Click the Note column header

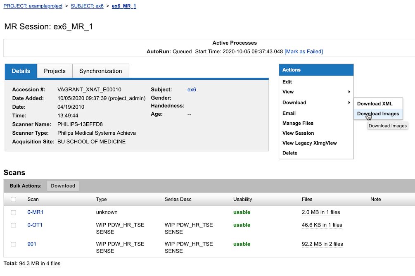pyautogui.click(x=375, y=199)
